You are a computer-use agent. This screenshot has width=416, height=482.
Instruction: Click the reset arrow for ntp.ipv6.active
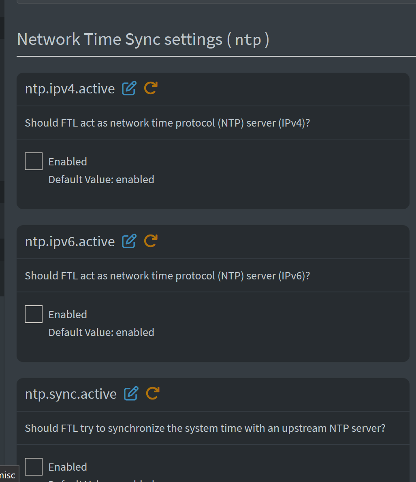point(151,241)
